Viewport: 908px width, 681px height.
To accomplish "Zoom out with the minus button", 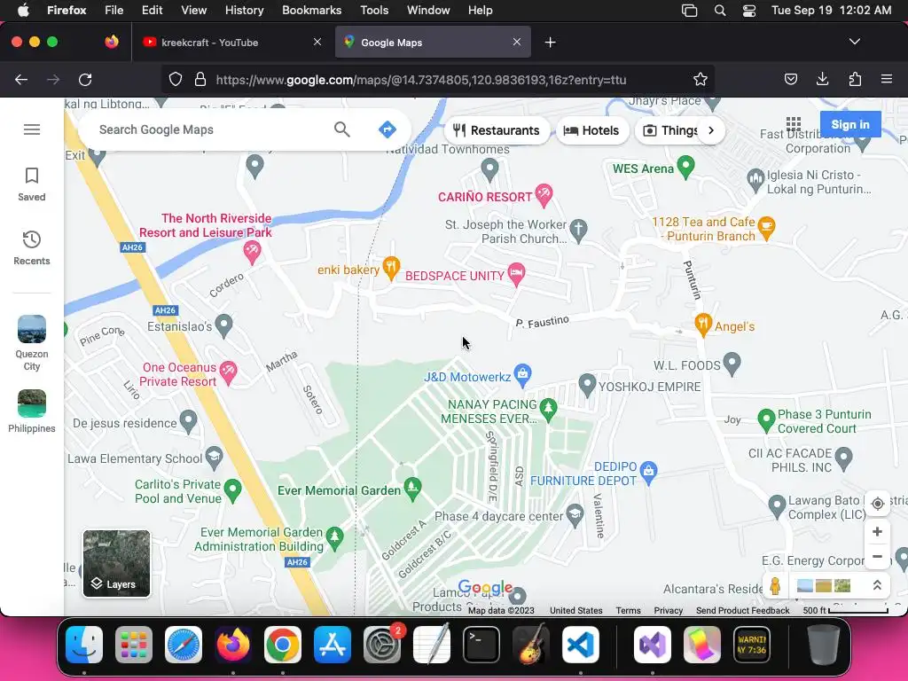I will pos(877,557).
